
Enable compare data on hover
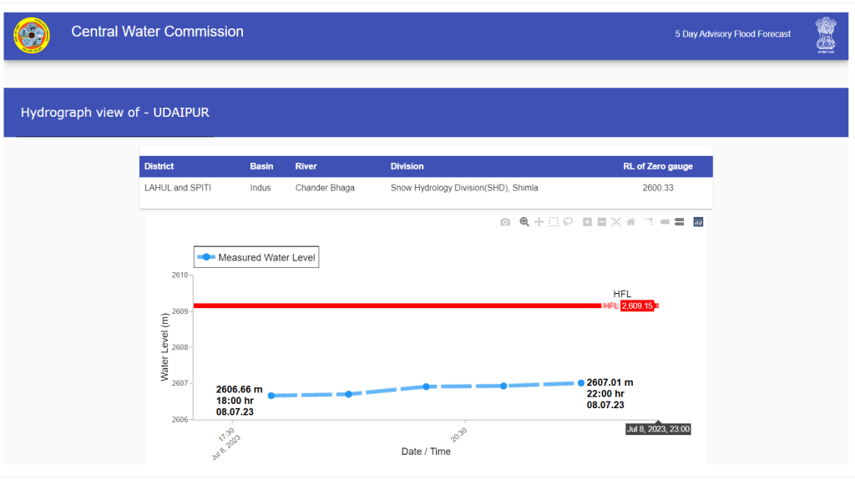point(679,222)
